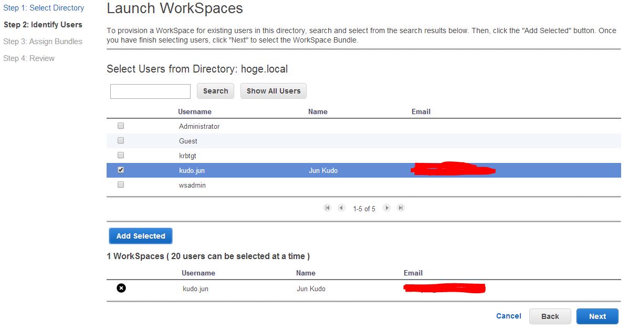
Task: Click Show All Users
Action: pos(273,90)
